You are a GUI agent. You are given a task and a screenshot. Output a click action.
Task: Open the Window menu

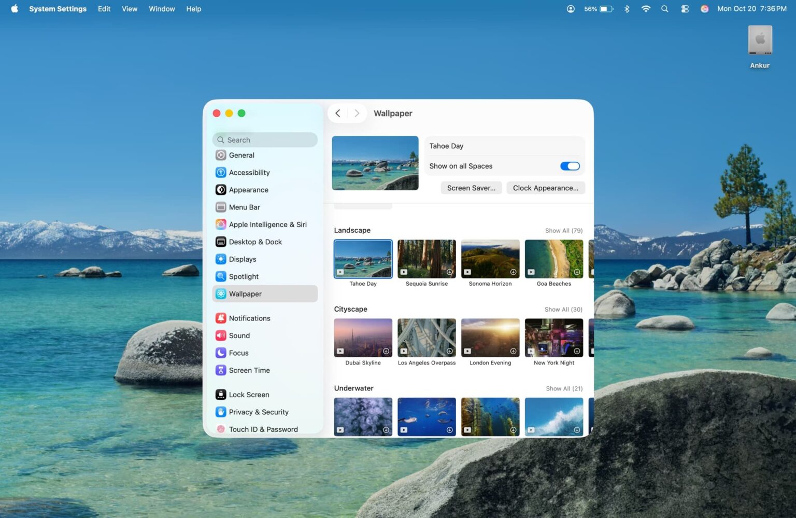point(162,9)
